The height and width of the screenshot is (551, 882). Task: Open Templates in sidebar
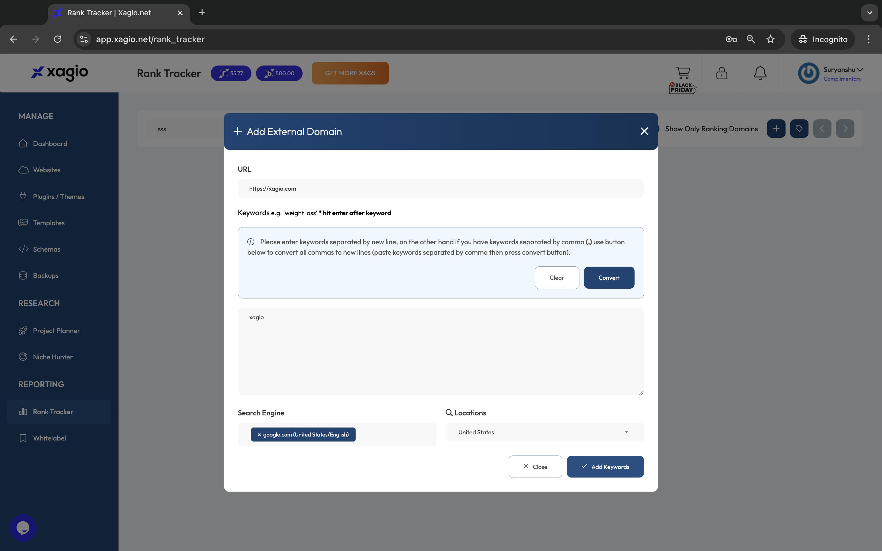coord(48,223)
